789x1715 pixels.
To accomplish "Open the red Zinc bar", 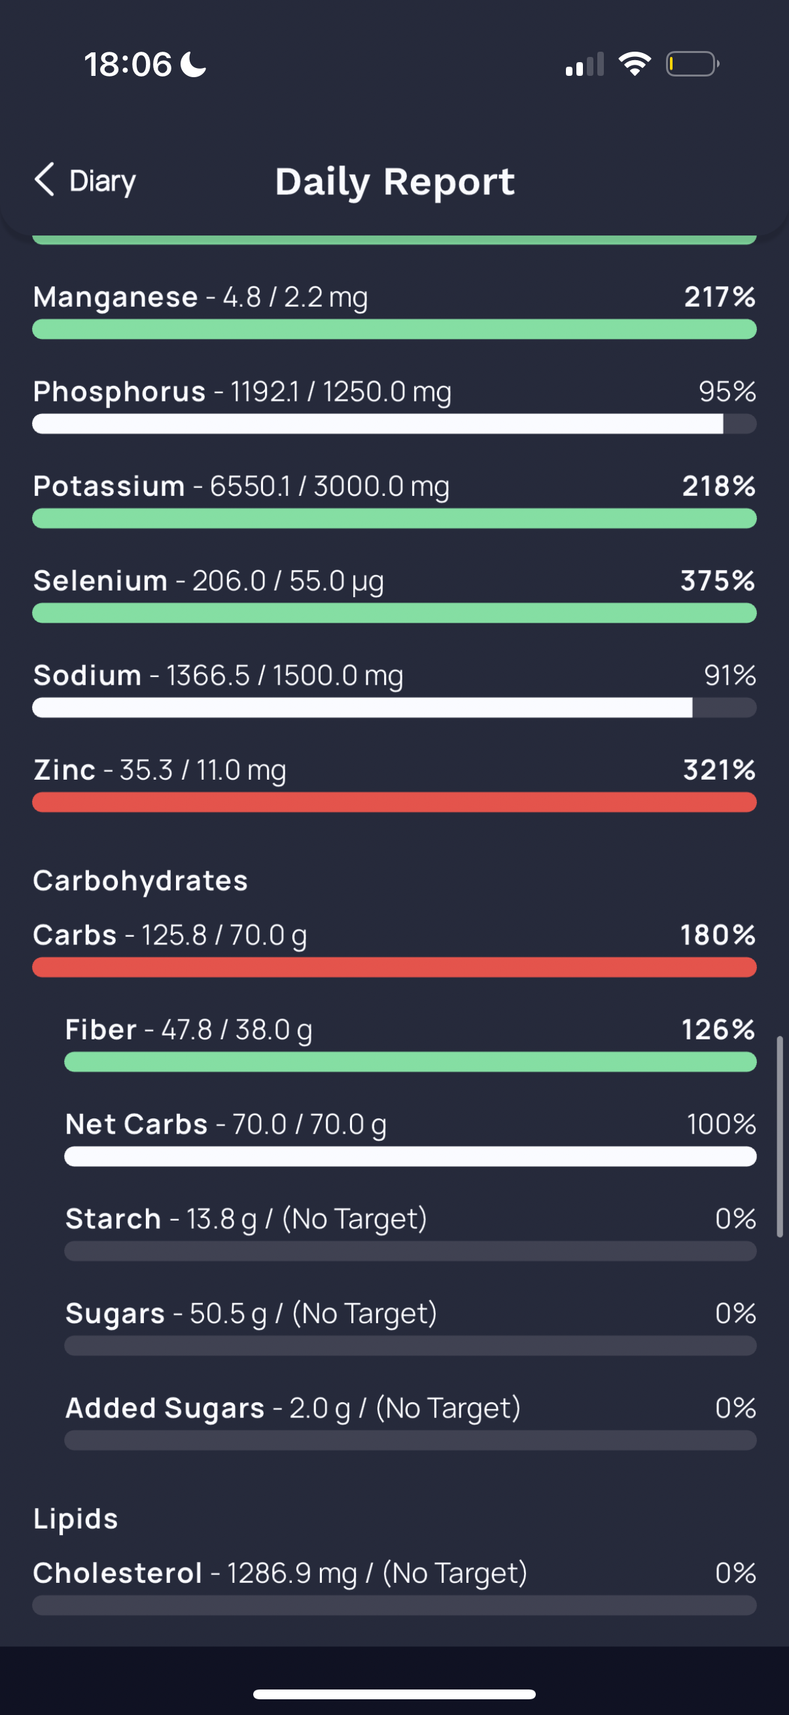I will tap(394, 802).
